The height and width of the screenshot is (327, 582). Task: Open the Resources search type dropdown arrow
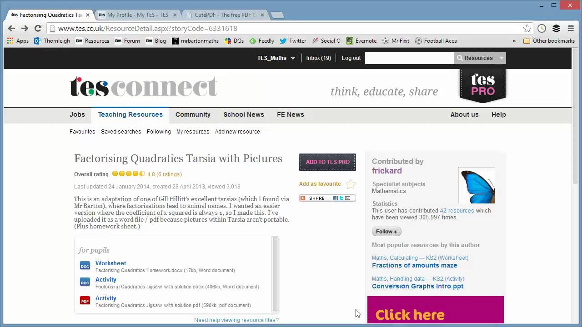pos(502,58)
